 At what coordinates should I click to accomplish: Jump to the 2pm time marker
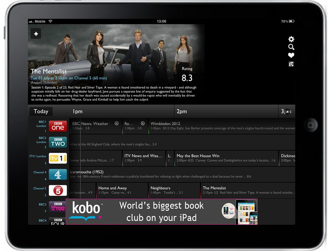[181, 112]
